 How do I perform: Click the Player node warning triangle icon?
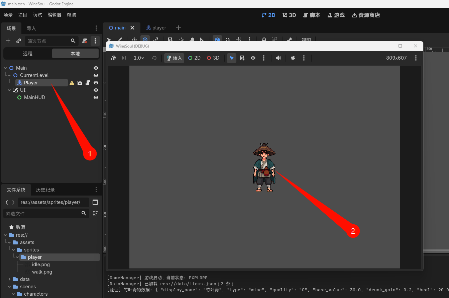click(x=72, y=83)
